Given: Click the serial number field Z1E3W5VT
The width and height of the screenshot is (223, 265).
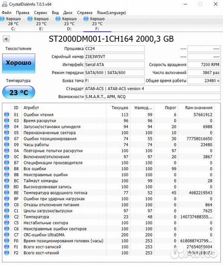Looking at the screenshot, I should pos(114,56).
